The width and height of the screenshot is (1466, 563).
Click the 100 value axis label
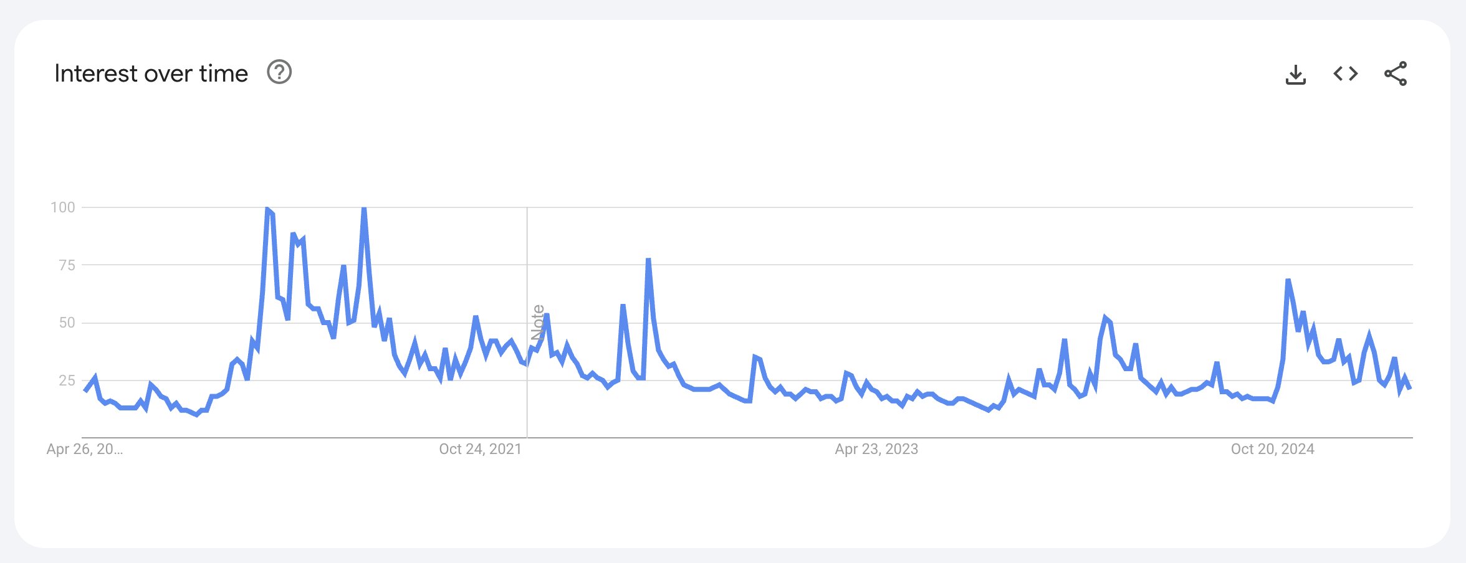pos(63,207)
